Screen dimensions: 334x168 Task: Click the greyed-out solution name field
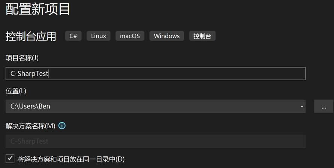pyautogui.click(x=155, y=141)
